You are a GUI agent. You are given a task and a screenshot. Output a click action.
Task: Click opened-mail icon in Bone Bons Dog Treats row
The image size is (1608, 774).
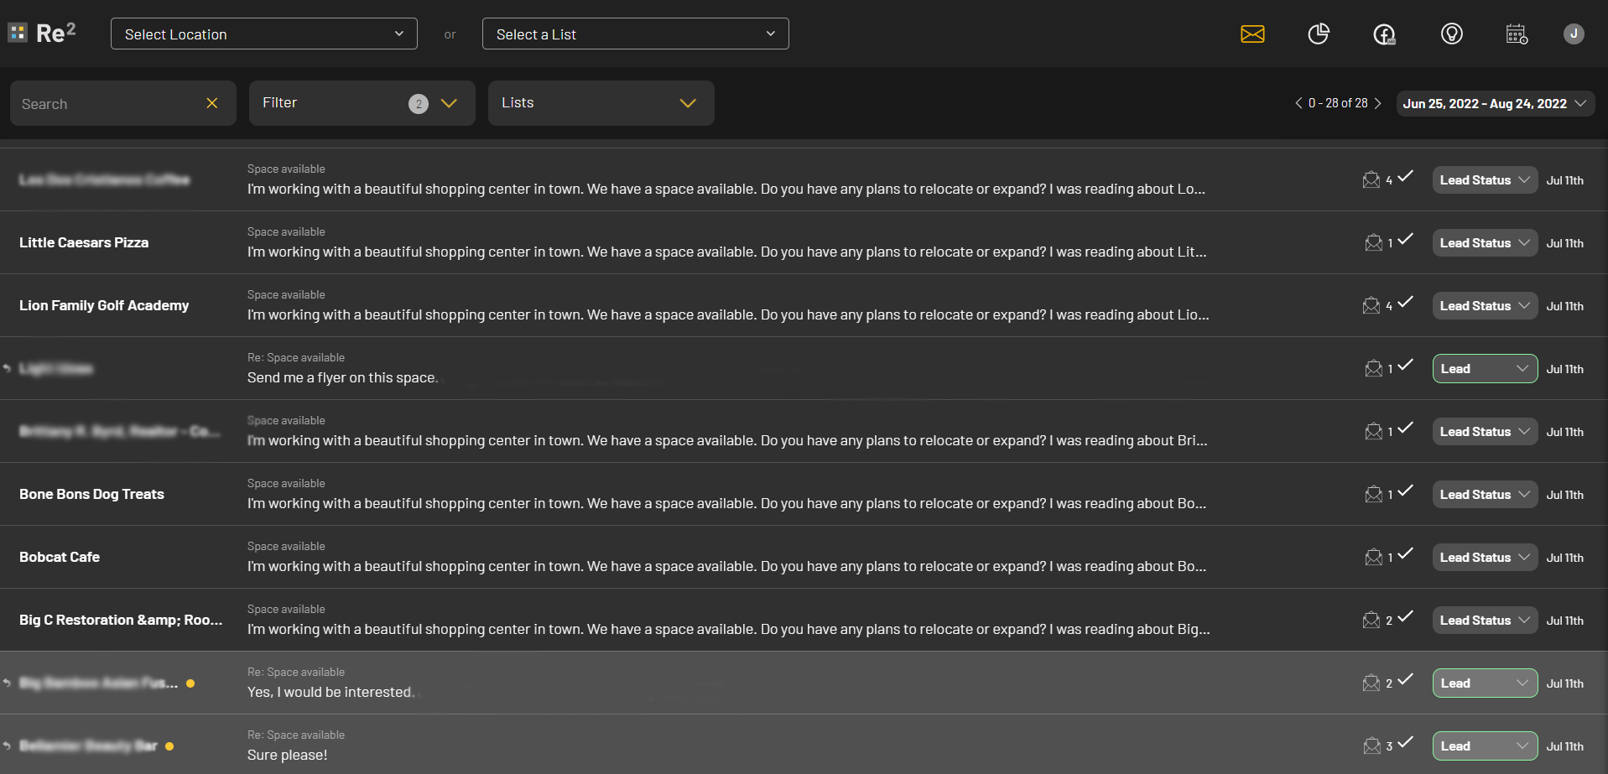tap(1373, 495)
